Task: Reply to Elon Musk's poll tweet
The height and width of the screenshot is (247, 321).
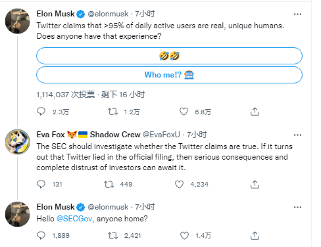Action: [41, 112]
